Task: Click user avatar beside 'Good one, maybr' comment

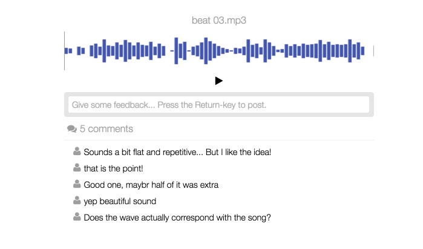Action: click(x=77, y=184)
